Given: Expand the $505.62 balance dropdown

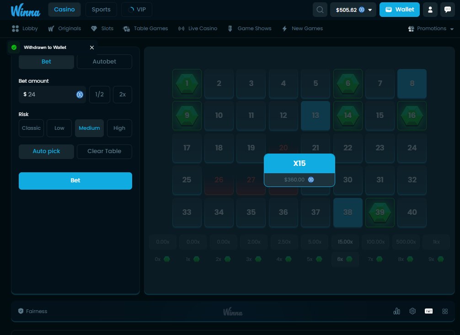Looking at the screenshot, I should pos(353,10).
